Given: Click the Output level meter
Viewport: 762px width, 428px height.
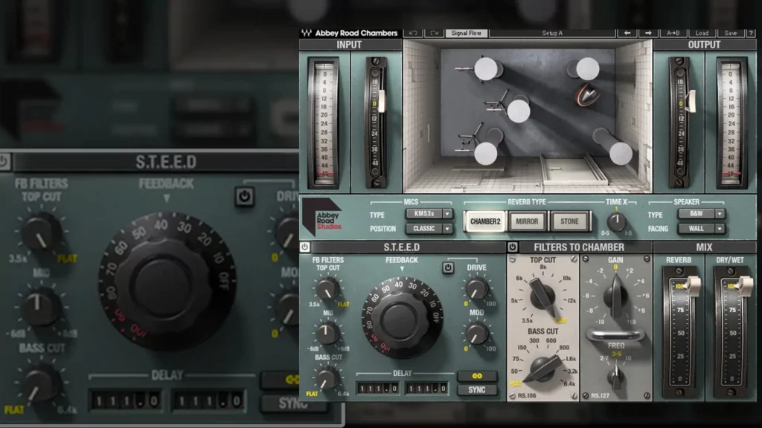Looking at the screenshot, I should (731, 123).
